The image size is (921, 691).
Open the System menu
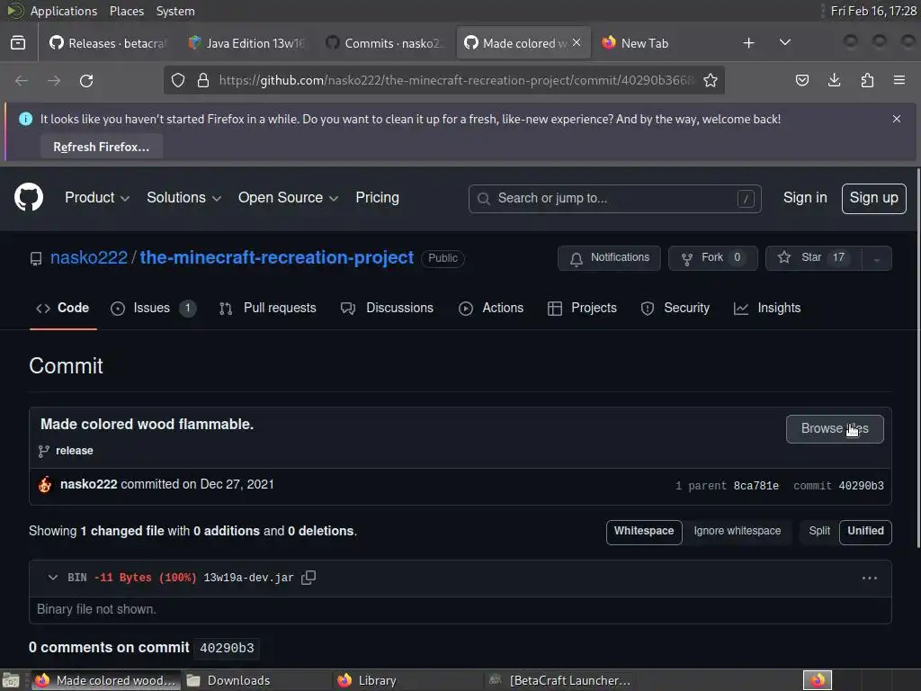[x=175, y=11]
